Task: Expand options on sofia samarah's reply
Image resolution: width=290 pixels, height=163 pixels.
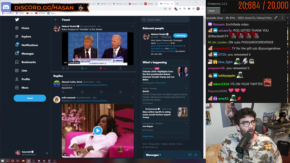Action: click(133, 97)
